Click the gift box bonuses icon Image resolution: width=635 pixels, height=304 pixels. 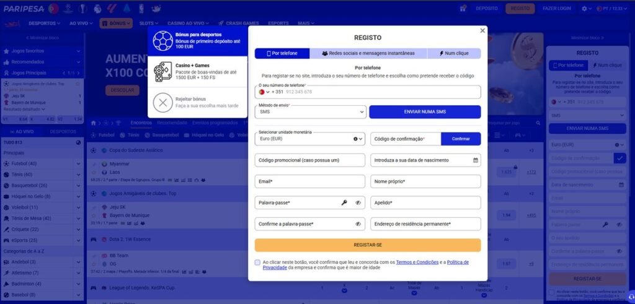(463, 9)
